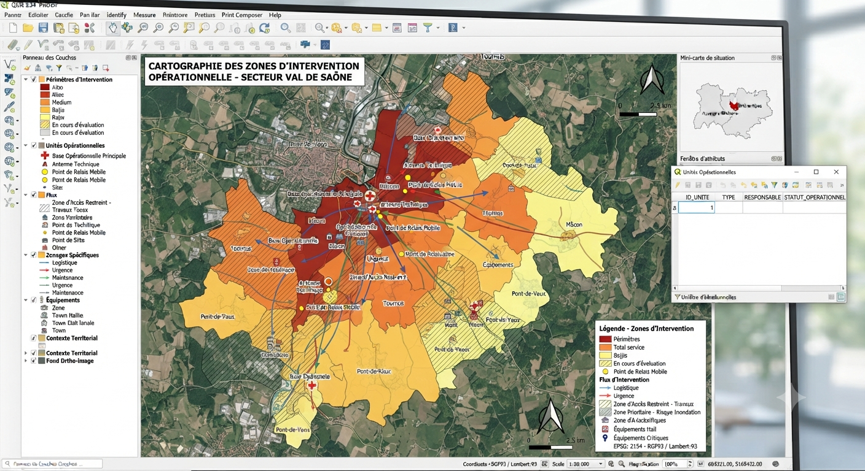
Task: Select the Anterme Technique legend row
Action: pos(71,164)
